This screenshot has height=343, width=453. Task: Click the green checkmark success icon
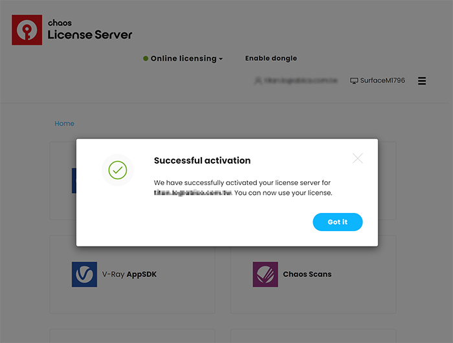(x=117, y=170)
